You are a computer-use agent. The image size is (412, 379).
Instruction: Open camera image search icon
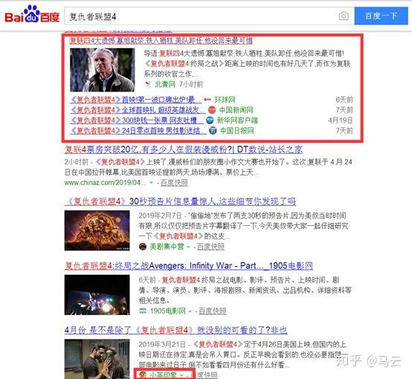tap(344, 16)
